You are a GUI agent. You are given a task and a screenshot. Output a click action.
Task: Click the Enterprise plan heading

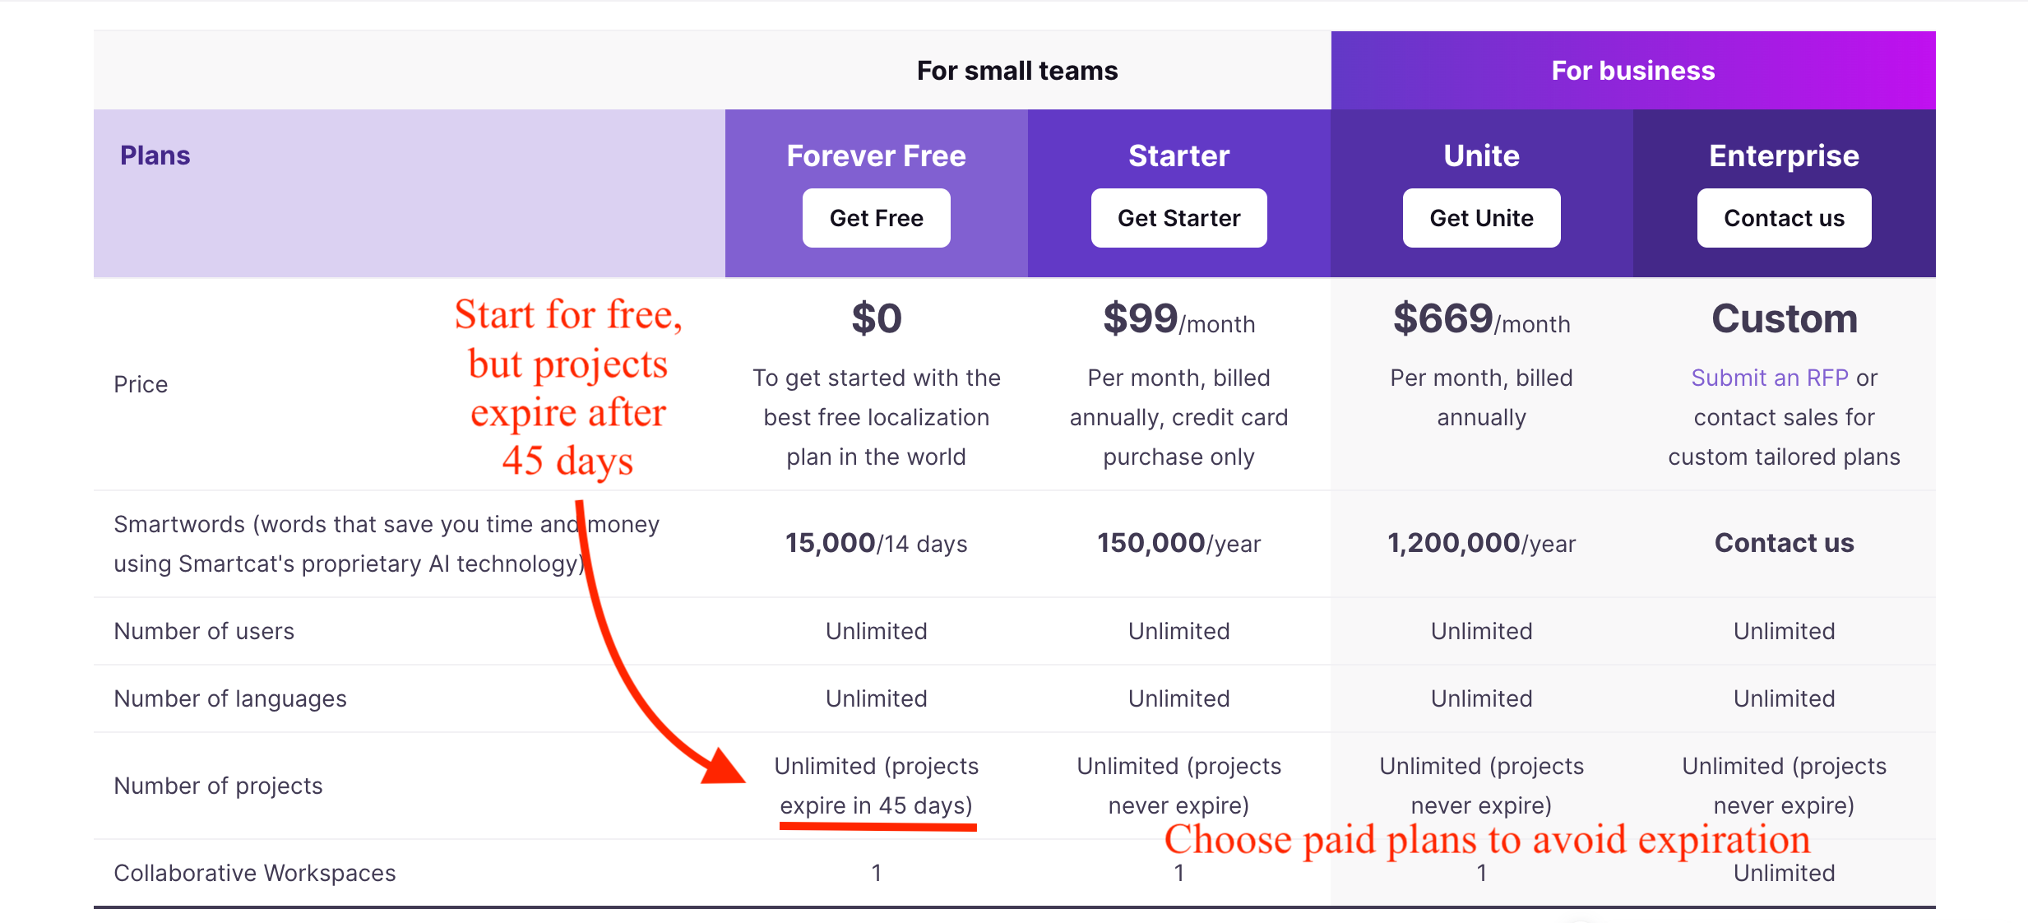pos(1784,155)
